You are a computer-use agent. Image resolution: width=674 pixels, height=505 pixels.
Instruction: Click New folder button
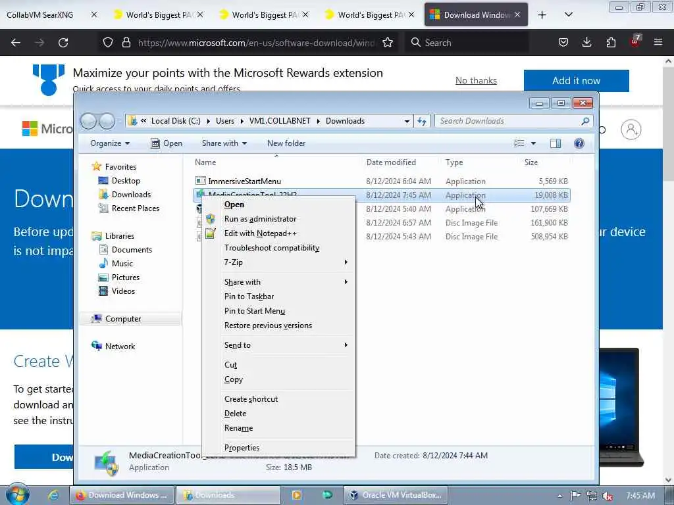tap(286, 143)
